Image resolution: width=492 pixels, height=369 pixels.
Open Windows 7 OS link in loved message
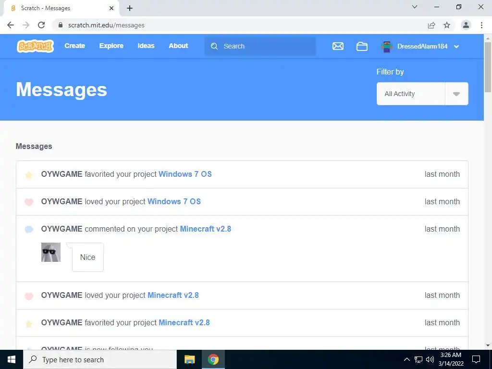[x=174, y=201]
